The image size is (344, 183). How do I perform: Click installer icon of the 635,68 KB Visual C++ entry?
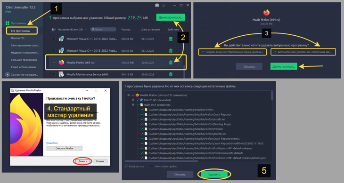[x=61, y=50]
